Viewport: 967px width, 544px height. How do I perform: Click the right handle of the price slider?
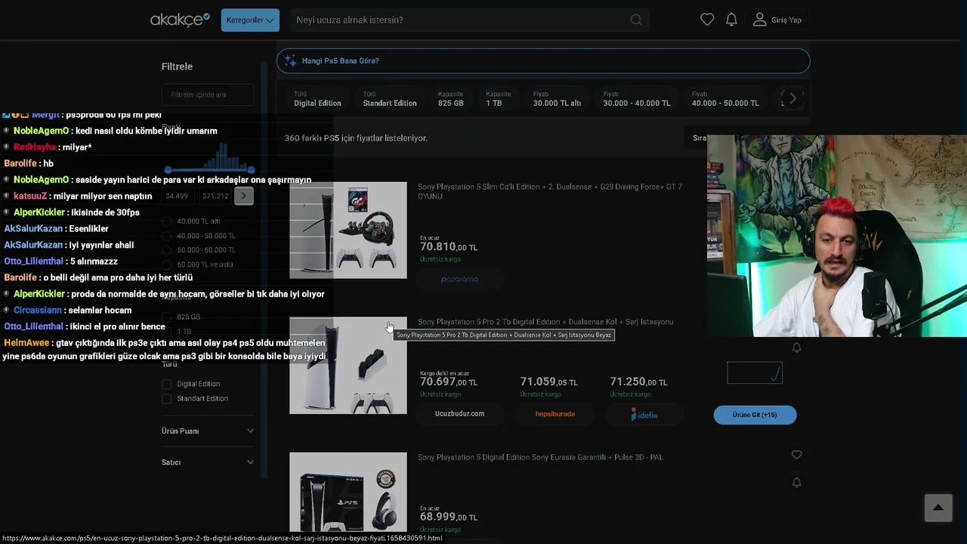pos(251,170)
